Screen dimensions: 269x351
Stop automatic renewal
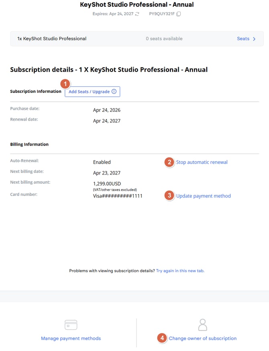coord(202,162)
